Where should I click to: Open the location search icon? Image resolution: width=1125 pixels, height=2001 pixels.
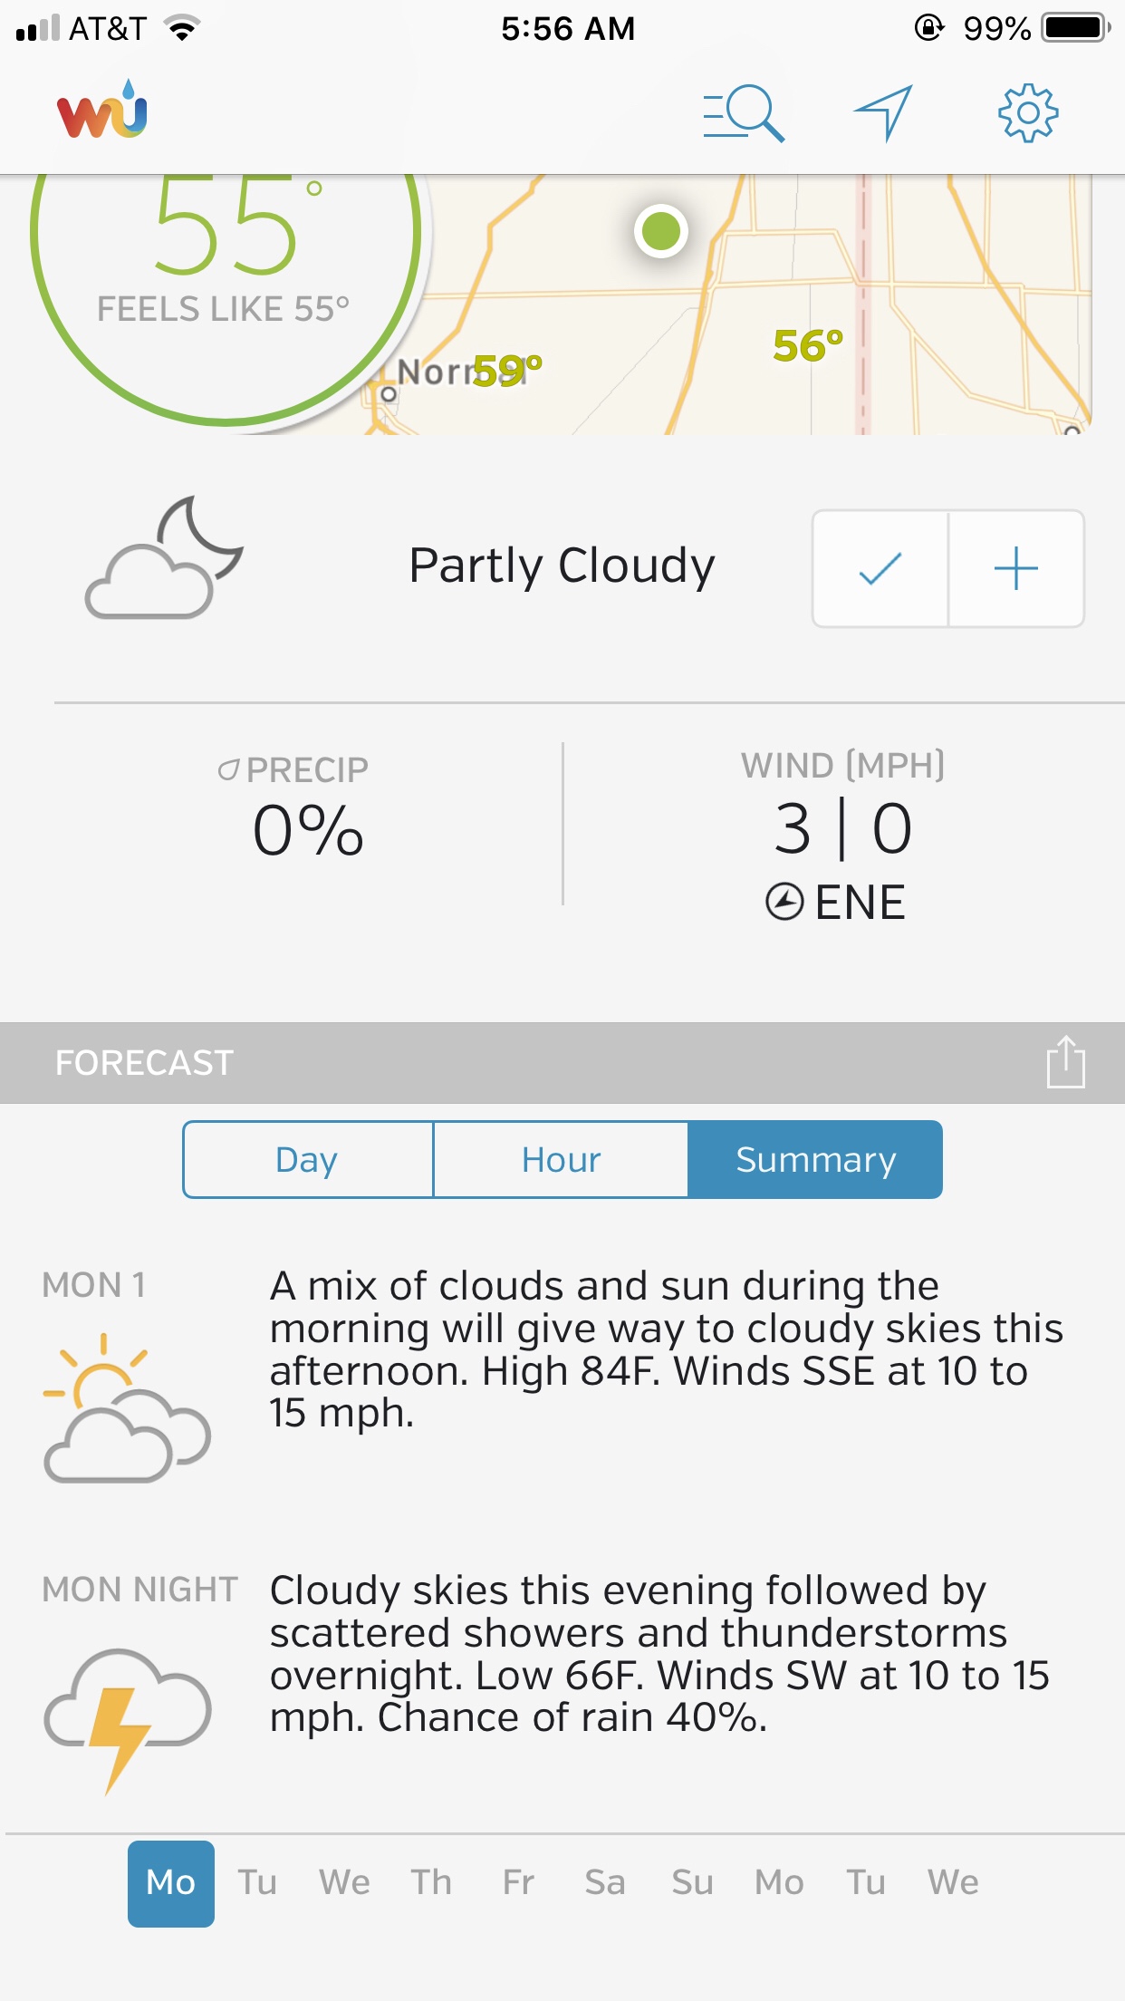pos(744,114)
